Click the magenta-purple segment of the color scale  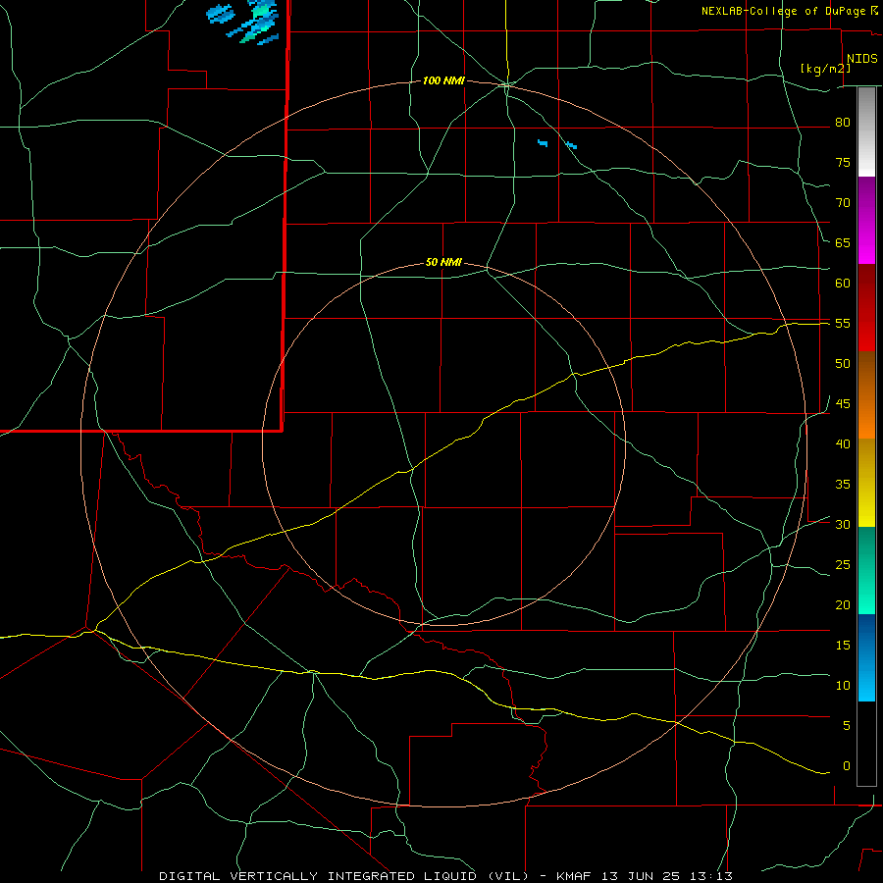[866, 220]
